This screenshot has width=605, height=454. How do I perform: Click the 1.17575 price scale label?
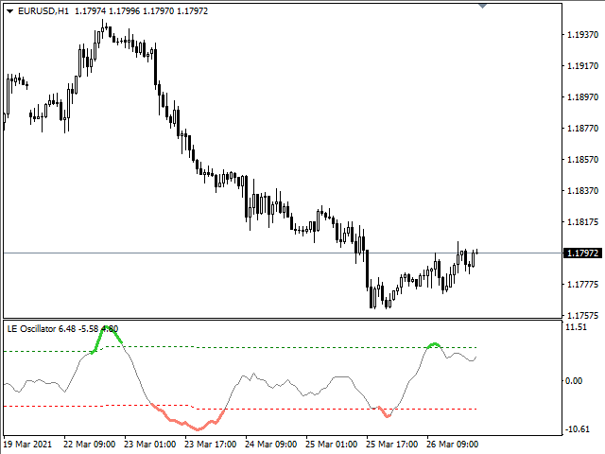pyautogui.click(x=582, y=315)
